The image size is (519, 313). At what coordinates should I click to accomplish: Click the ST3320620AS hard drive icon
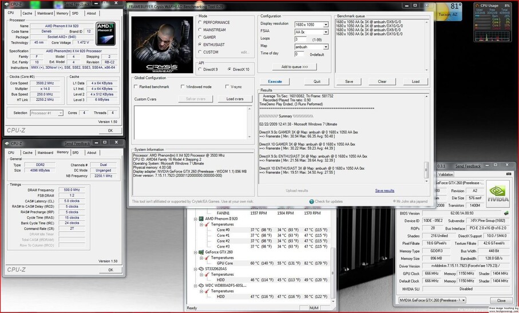click(201, 269)
